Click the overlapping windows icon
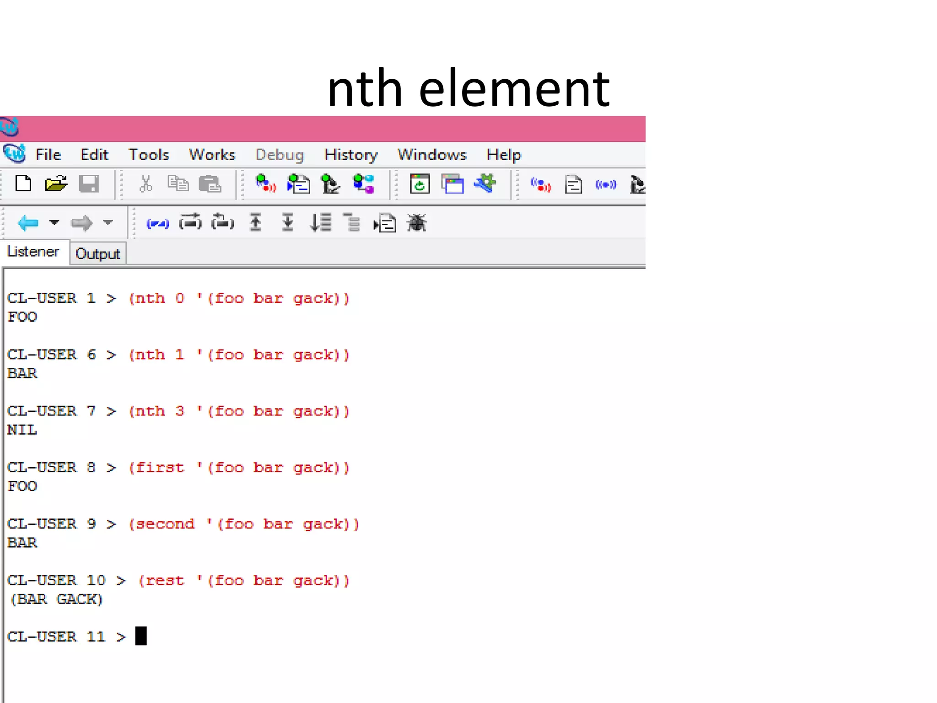The image size is (937, 703). click(452, 184)
